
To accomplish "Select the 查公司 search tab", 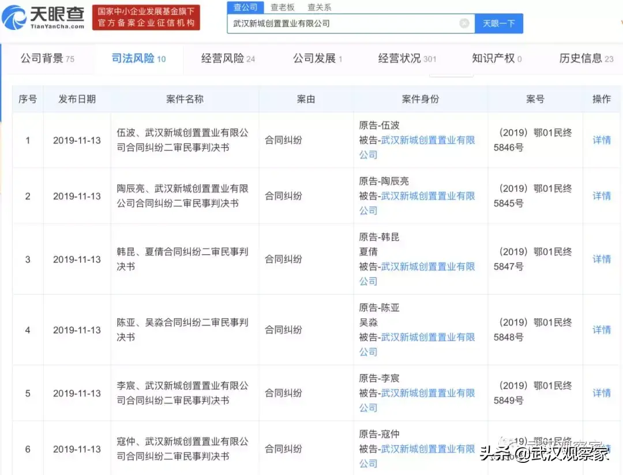I will pyautogui.click(x=245, y=7).
